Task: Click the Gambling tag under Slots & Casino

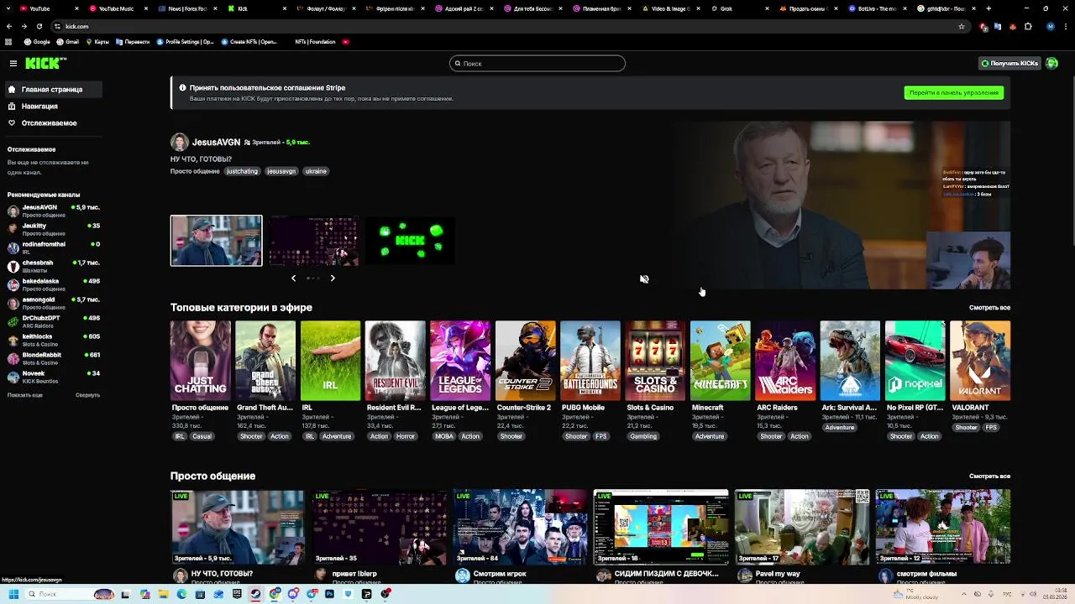Action: point(643,436)
